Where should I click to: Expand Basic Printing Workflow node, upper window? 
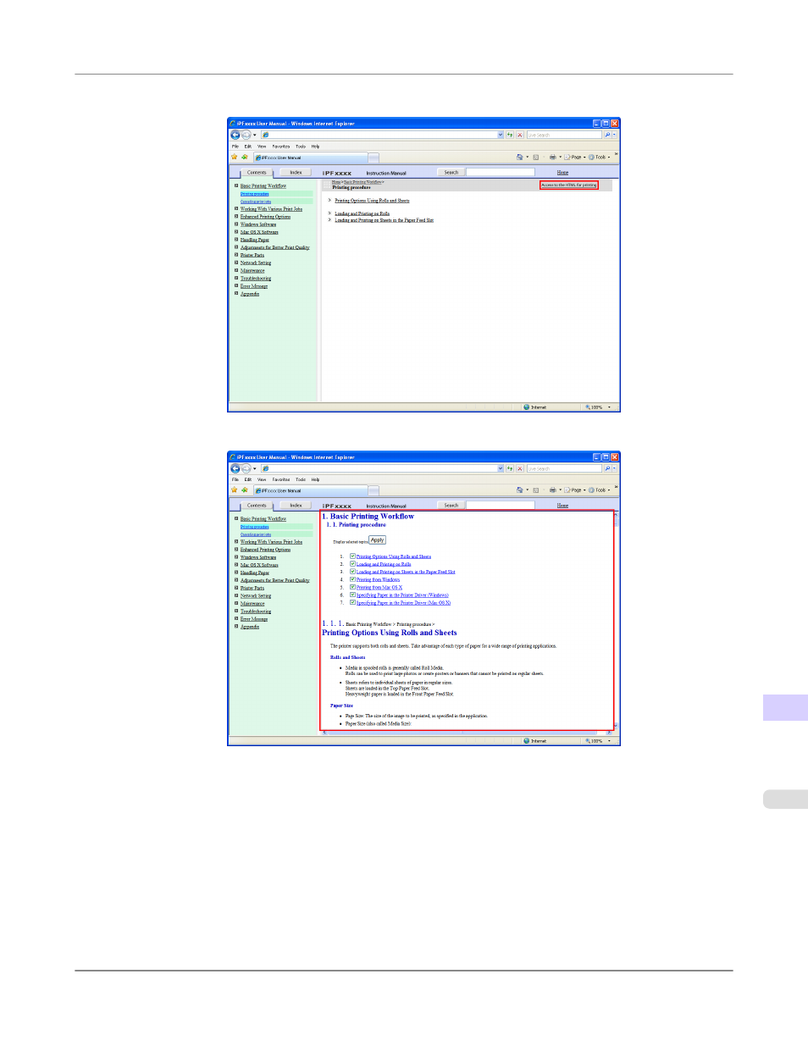(236, 185)
